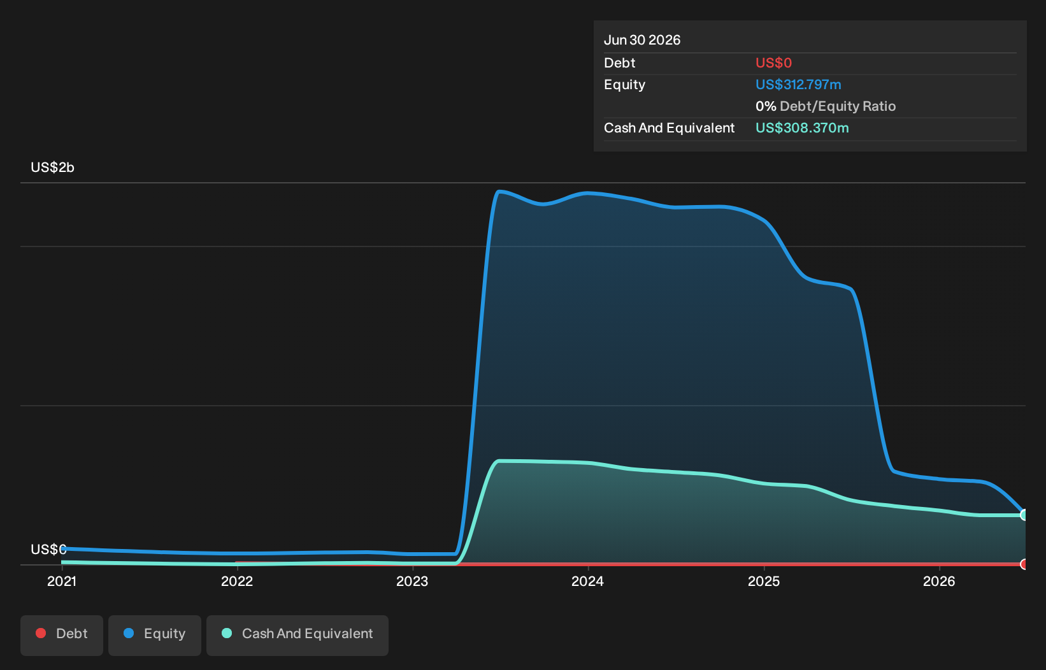Select the US$0 y-axis label
Image resolution: width=1046 pixels, height=670 pixels.
(49, 549)
